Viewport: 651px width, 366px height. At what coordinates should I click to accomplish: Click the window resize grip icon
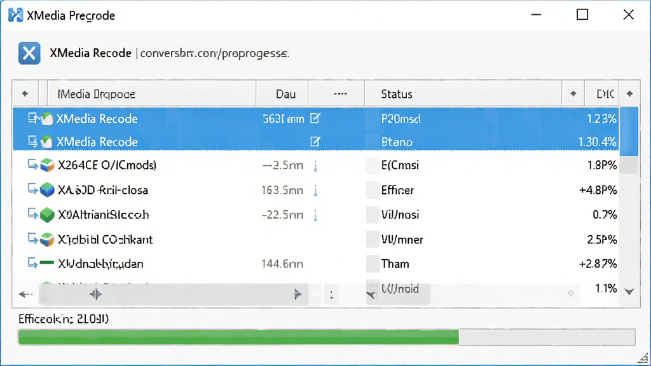[x=643, y=358]
